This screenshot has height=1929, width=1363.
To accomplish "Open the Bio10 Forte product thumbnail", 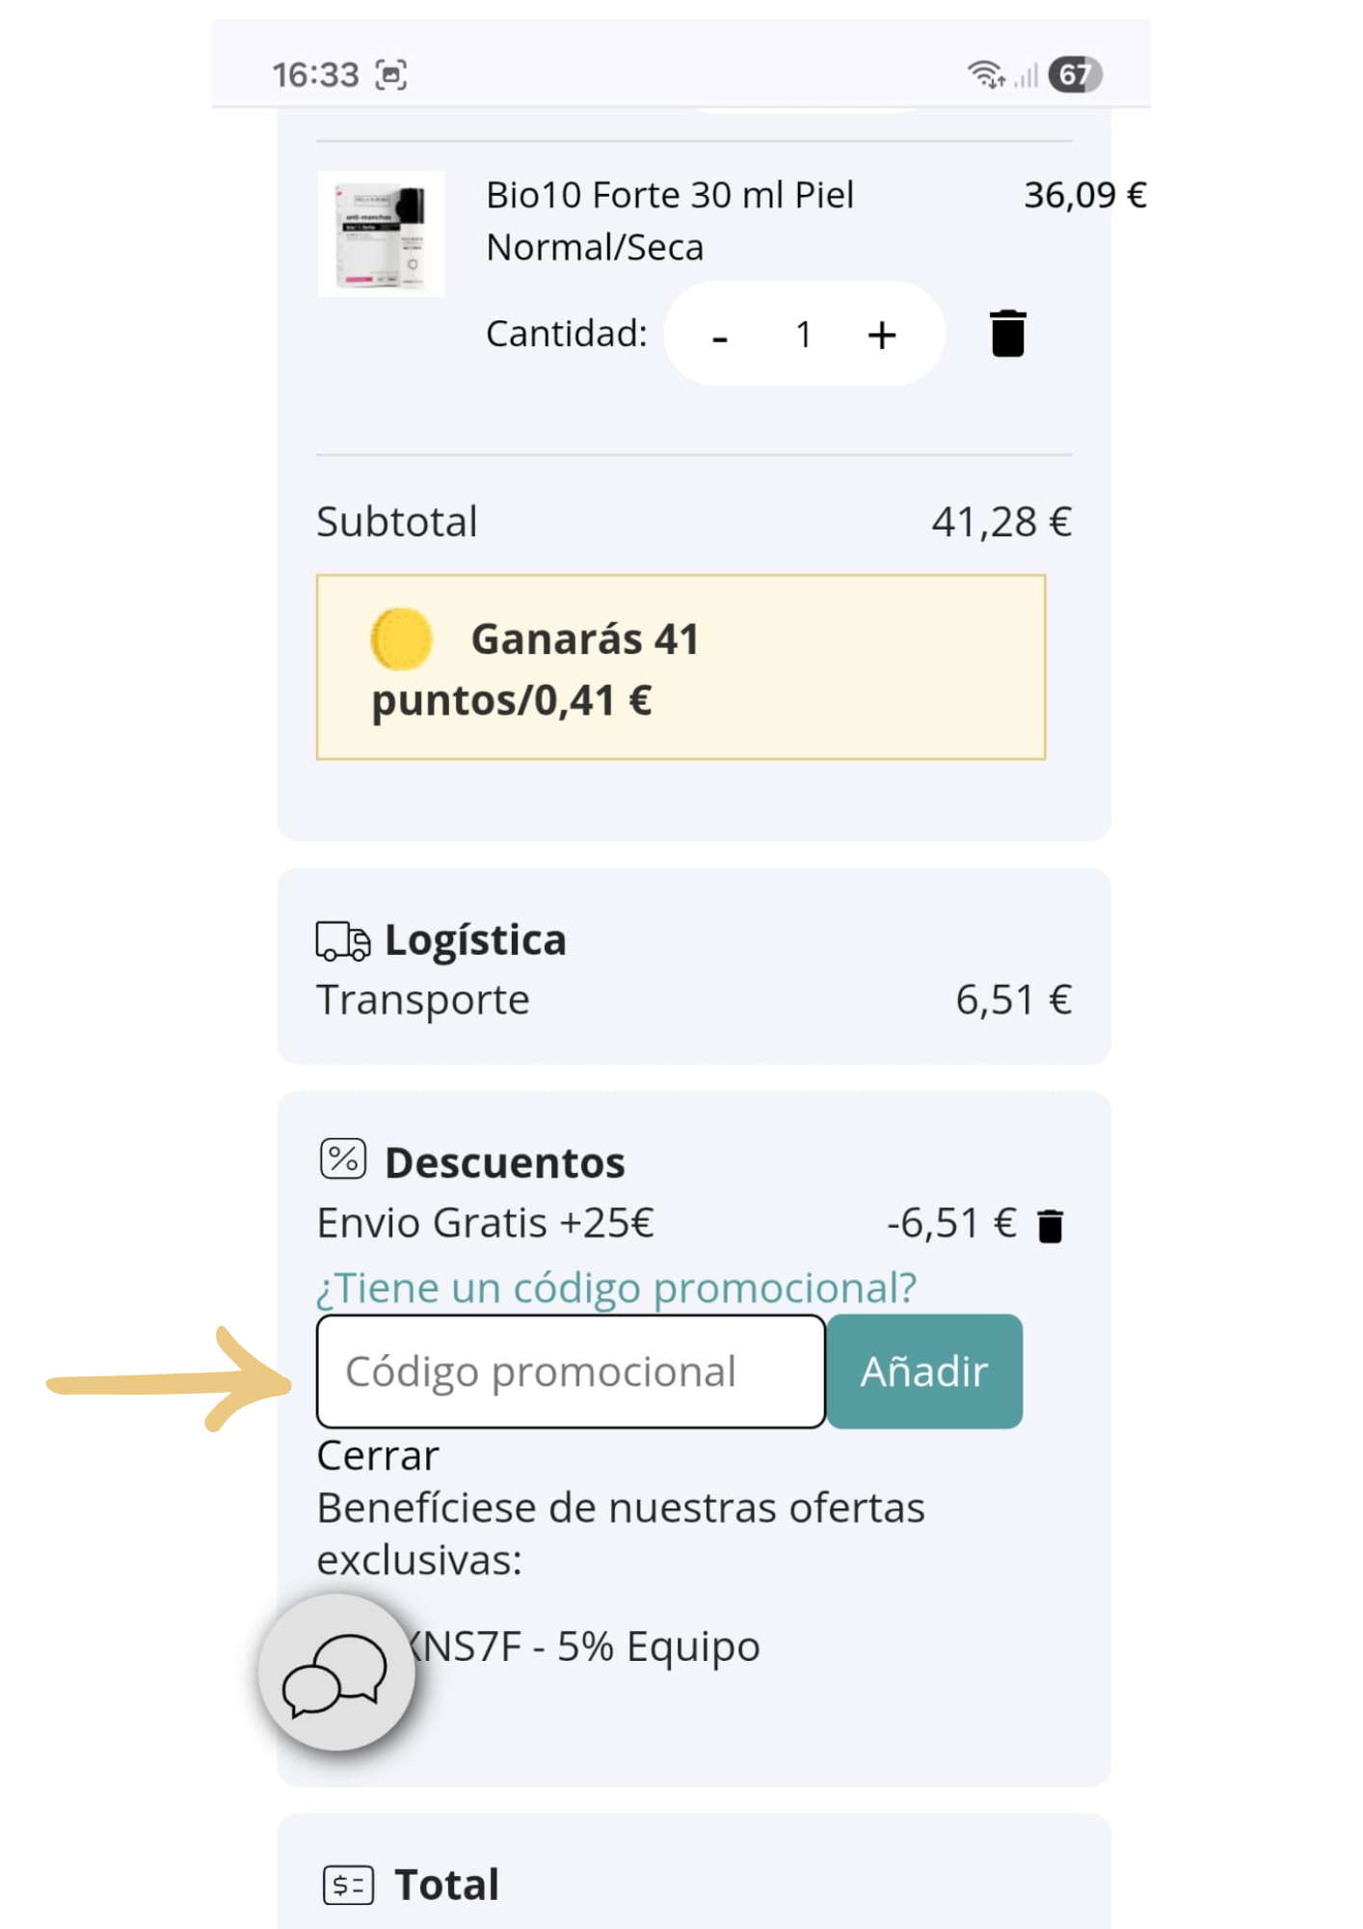I will pos(382,234).
